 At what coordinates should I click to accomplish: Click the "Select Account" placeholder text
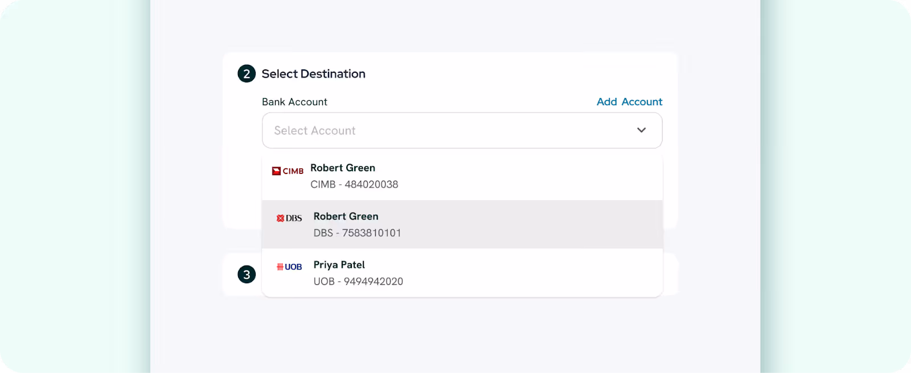tap(315, 131)
